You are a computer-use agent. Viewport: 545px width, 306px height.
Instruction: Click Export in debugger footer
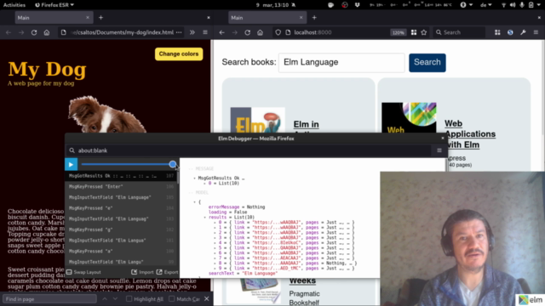pyautogui.click(x=168, y=272)
